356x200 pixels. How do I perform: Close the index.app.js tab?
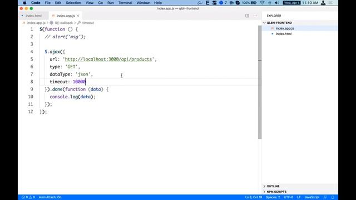pyautogui.click(x=78, y=16)
